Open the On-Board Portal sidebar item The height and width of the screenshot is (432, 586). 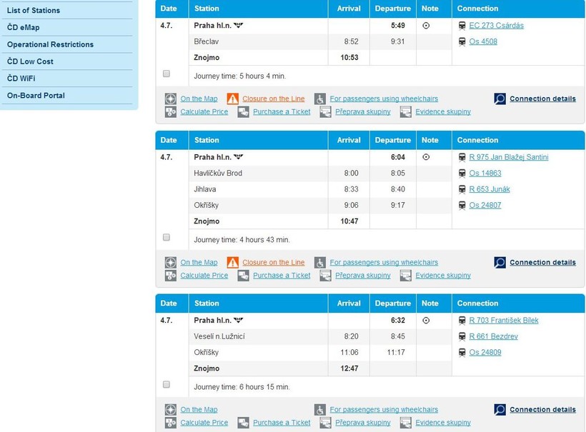(36, 96)
